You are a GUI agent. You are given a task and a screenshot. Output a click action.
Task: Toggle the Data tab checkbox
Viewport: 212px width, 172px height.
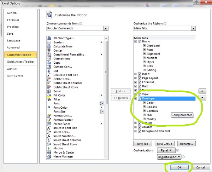point(140,86)
